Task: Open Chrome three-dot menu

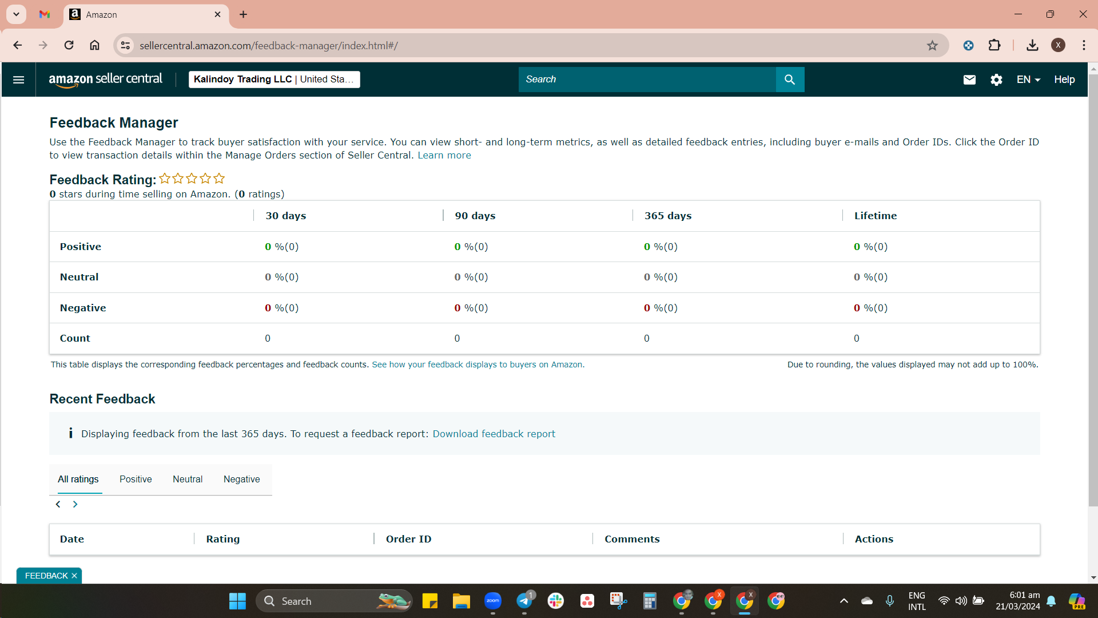Action: (1084, 45)
